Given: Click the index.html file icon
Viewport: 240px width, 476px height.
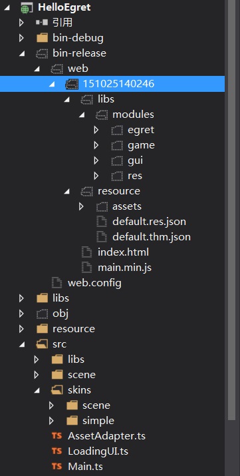Looking at the screenshot, I should click(87, 252).
